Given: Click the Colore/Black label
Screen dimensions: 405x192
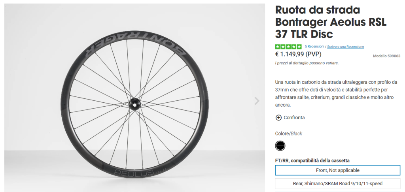Looking at the screenshot, I should click(288, 134).
